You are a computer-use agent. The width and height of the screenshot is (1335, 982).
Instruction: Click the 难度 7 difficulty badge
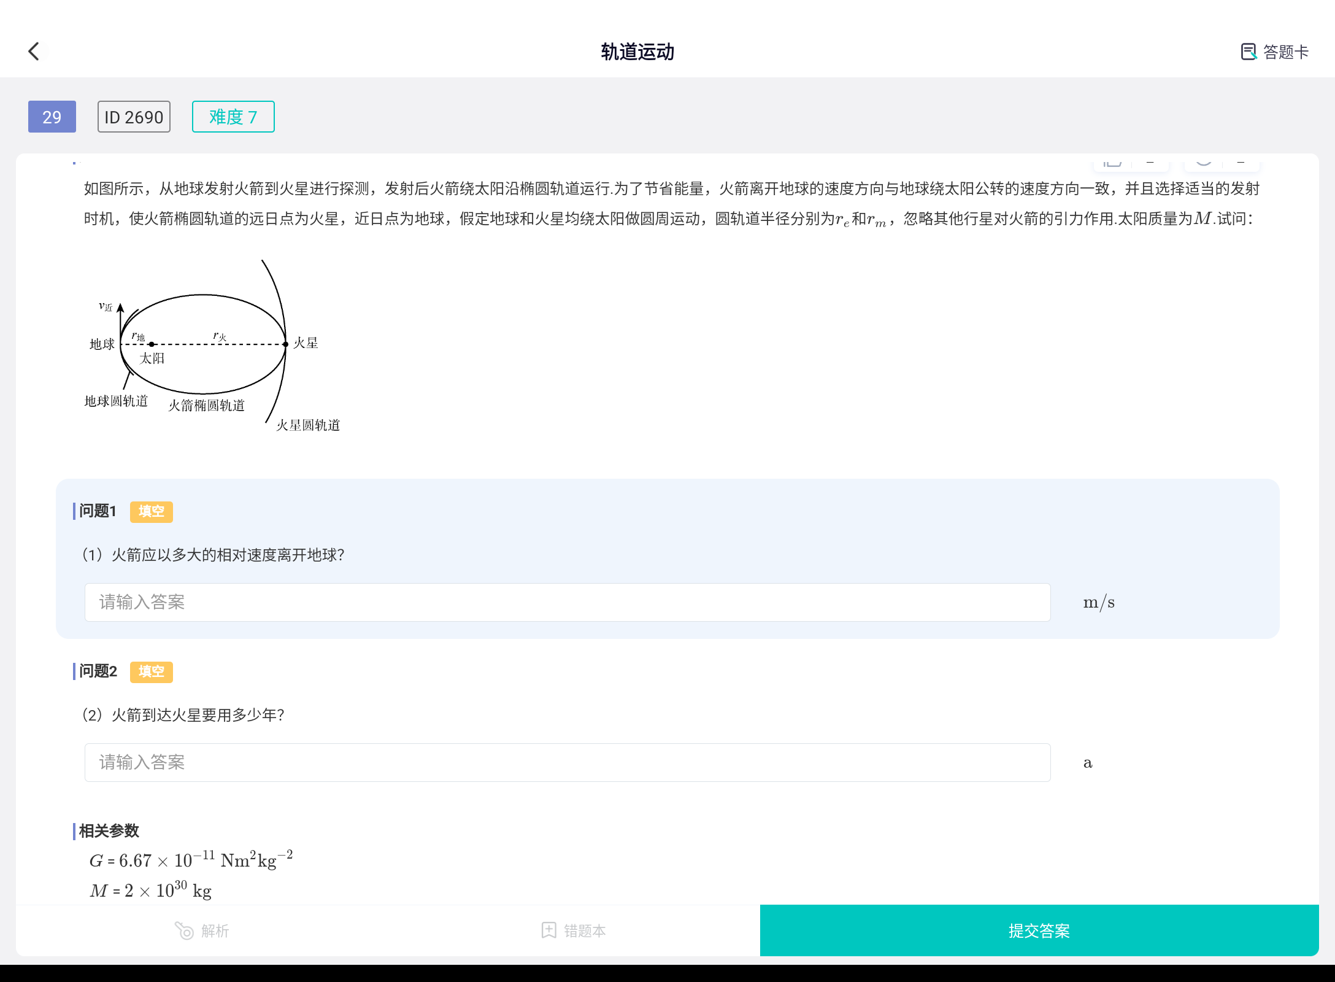coord(233,117)
